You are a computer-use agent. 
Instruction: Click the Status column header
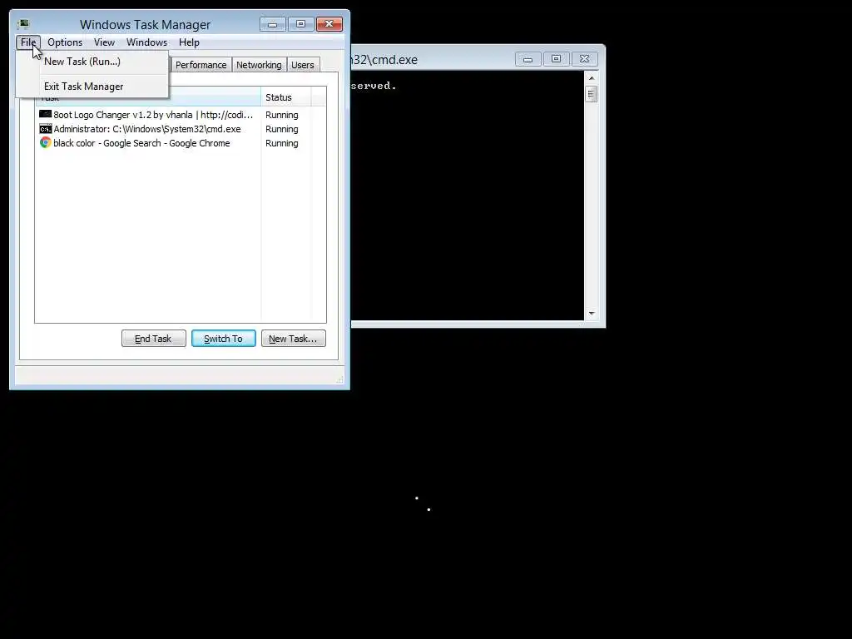click(286, 97)
